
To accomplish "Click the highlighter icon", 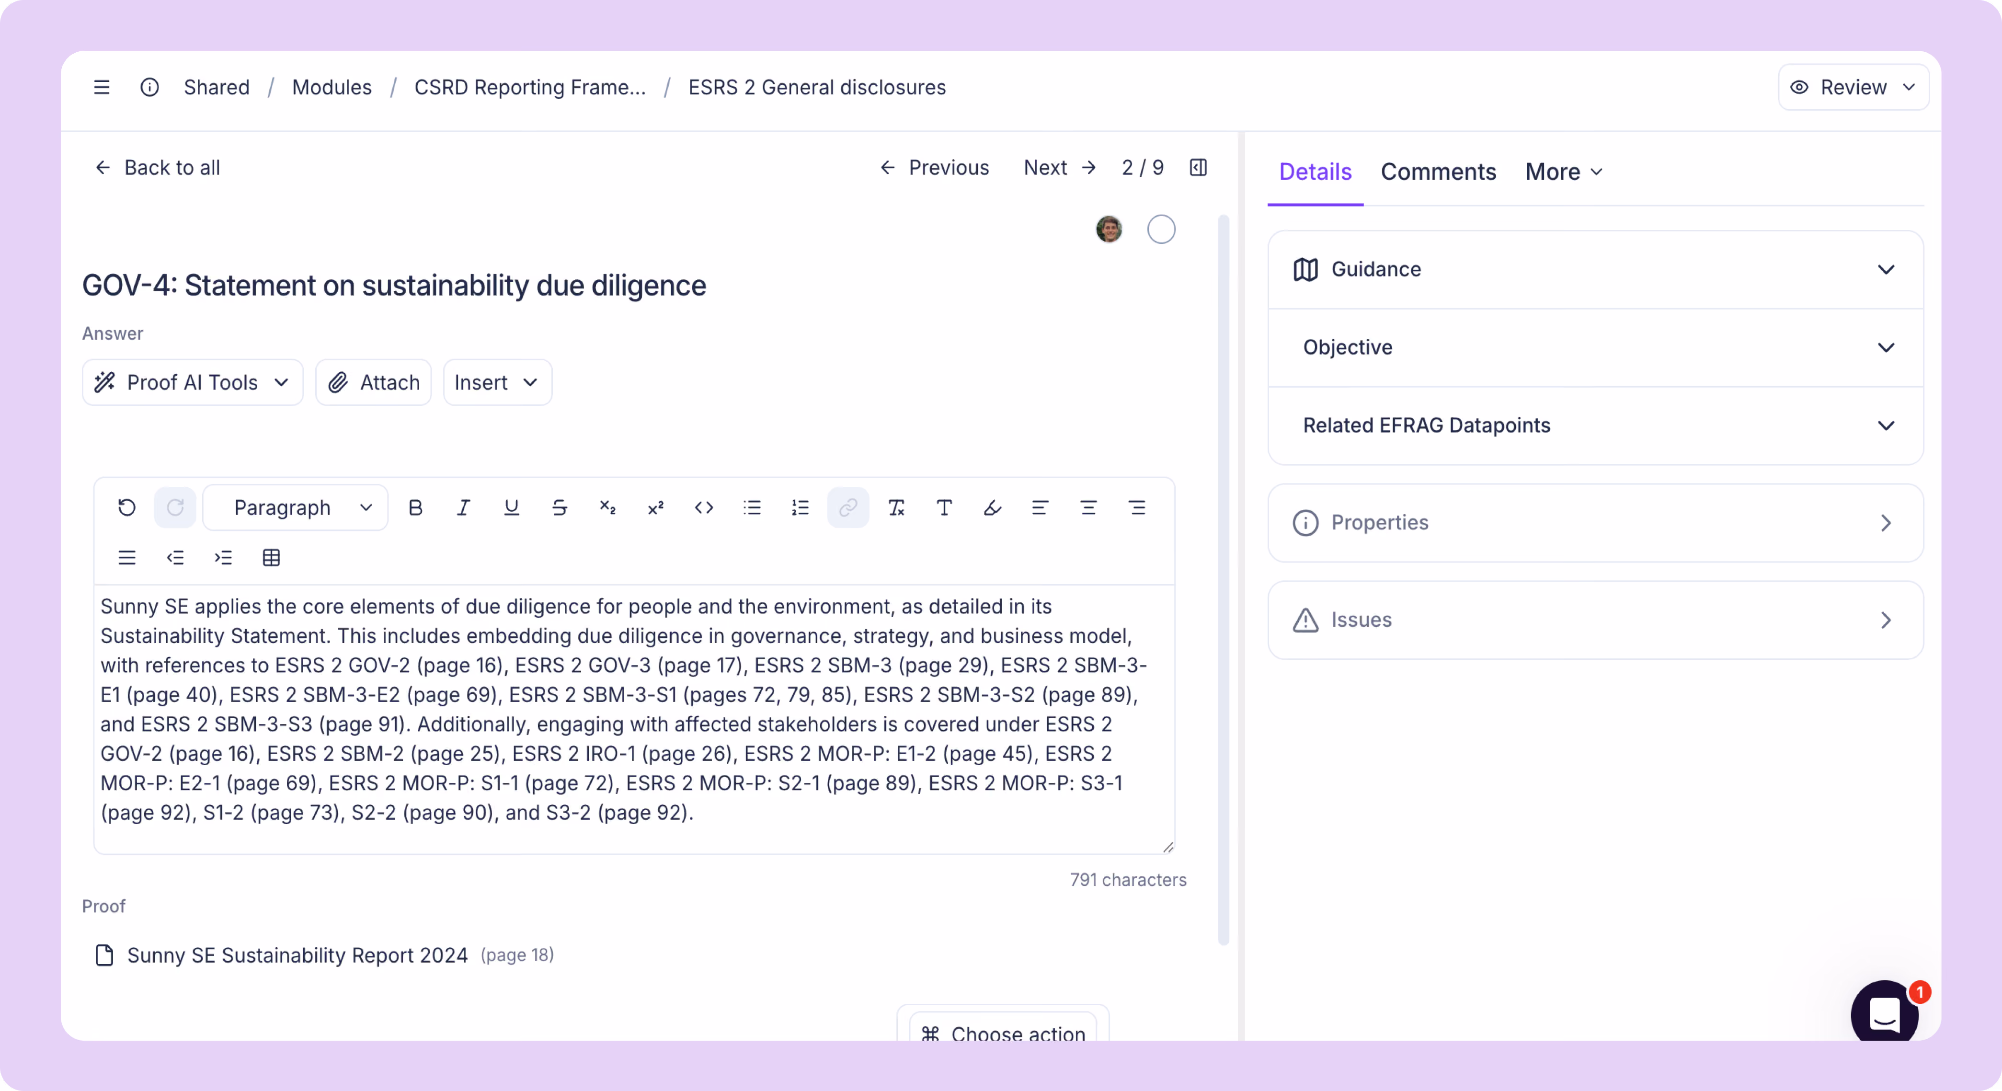I will pos(993,507).
